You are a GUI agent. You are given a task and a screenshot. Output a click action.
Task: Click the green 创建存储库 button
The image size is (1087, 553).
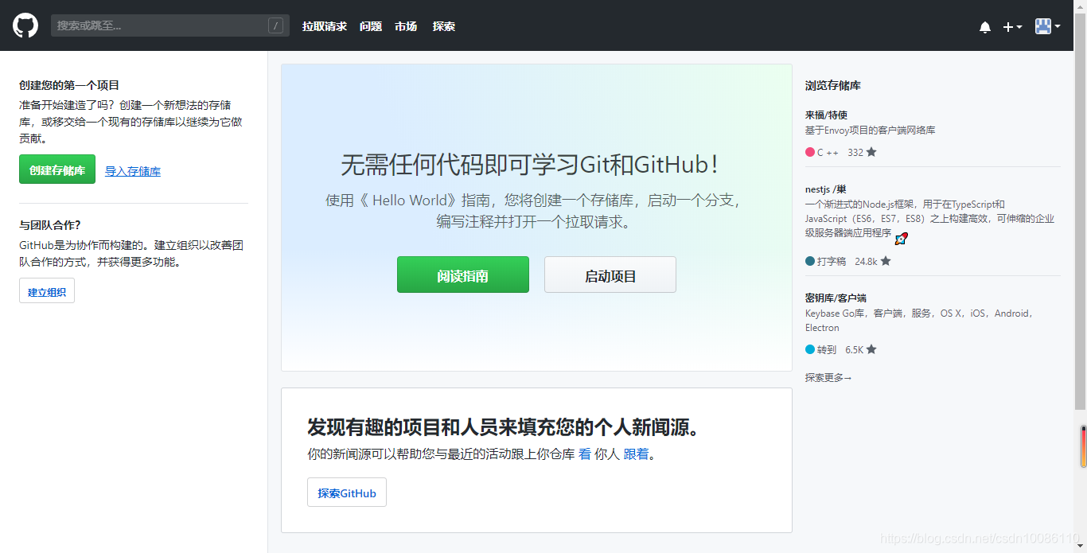point(56,169)
